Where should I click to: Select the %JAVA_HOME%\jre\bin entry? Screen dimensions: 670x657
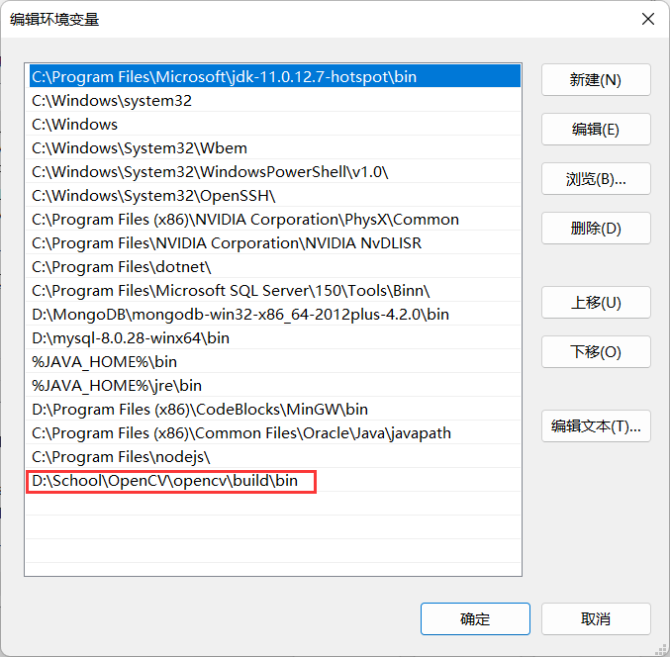tap(275, 385)
